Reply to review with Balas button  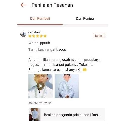(x=99, y=35)
